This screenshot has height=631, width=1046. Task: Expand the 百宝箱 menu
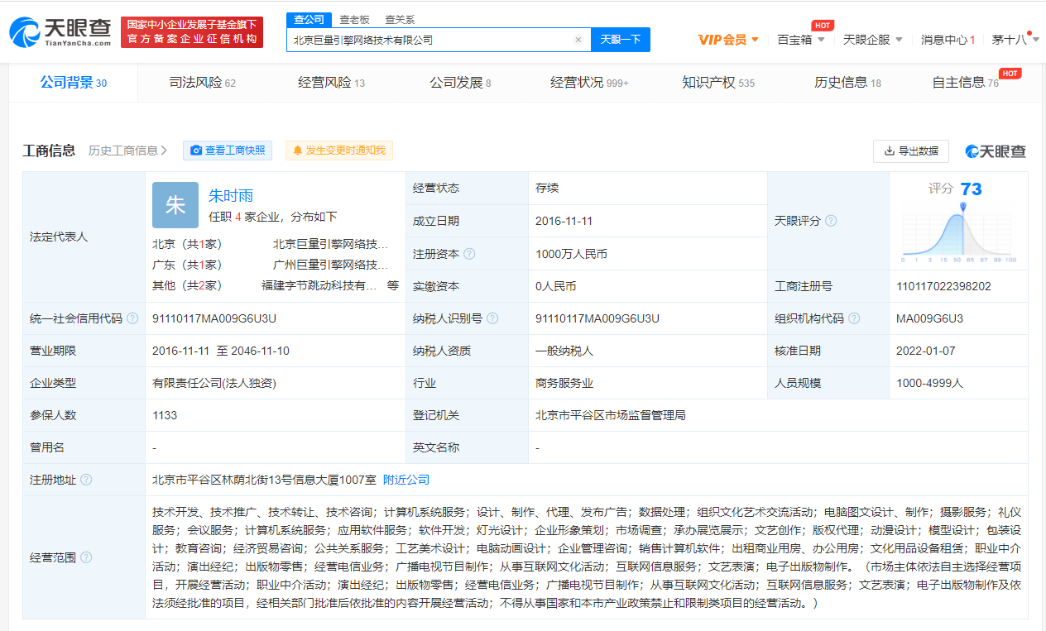[801, 40]
